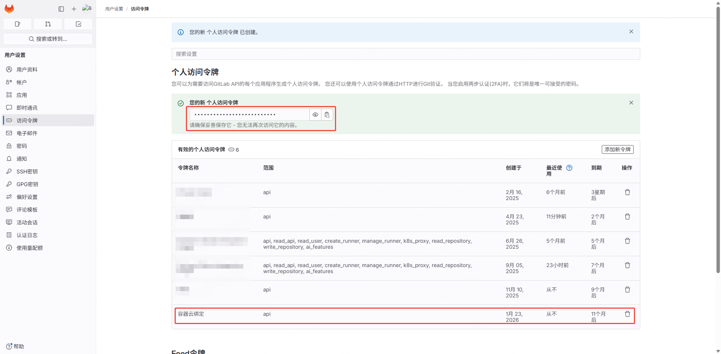Close the green new token alert
The width and height of the screenshot is (721, 354).
pos(631,103)
